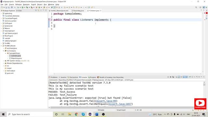Open the dropdown next to Debug icon

tap(20, 7)
